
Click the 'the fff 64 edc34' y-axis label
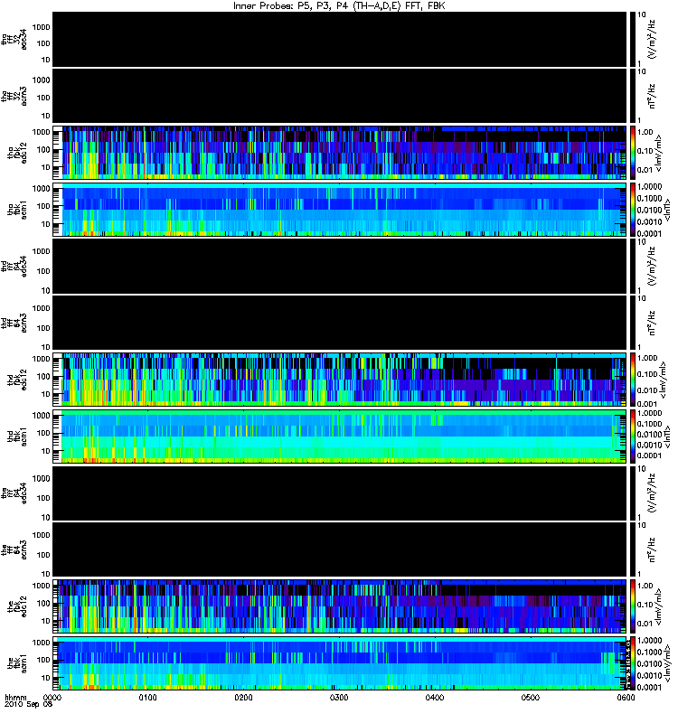[x=14, y=493]
